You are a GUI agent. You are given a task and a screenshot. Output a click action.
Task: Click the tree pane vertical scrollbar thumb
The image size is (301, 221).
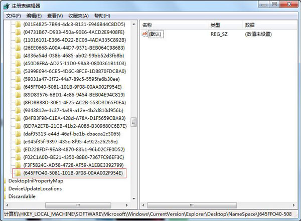(134, 122)
